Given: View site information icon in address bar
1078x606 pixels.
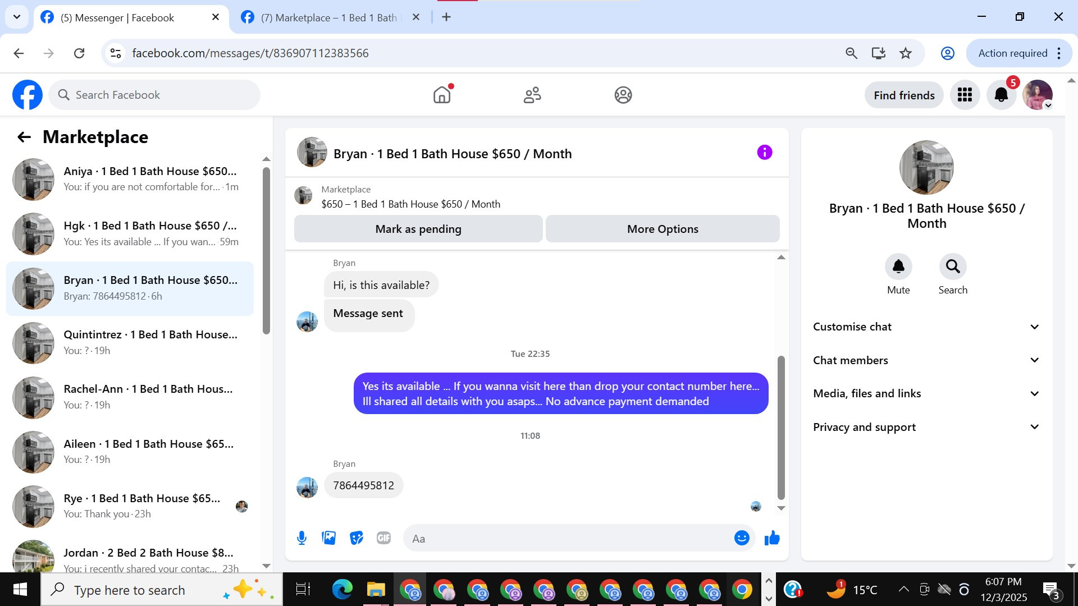Looking at the screenshot, I should click(x=116, y=53).
